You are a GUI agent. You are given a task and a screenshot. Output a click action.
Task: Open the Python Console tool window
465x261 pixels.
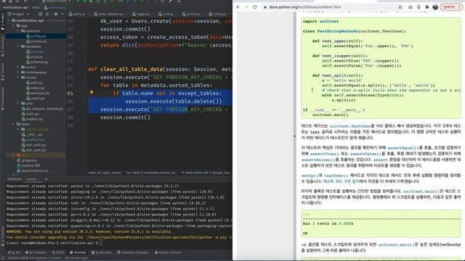pyautogui.click(x=168, y=252)
